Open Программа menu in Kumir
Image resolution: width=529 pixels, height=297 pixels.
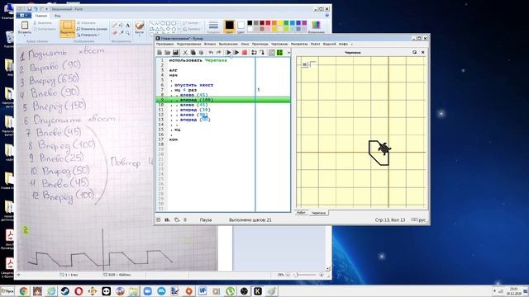164,44
